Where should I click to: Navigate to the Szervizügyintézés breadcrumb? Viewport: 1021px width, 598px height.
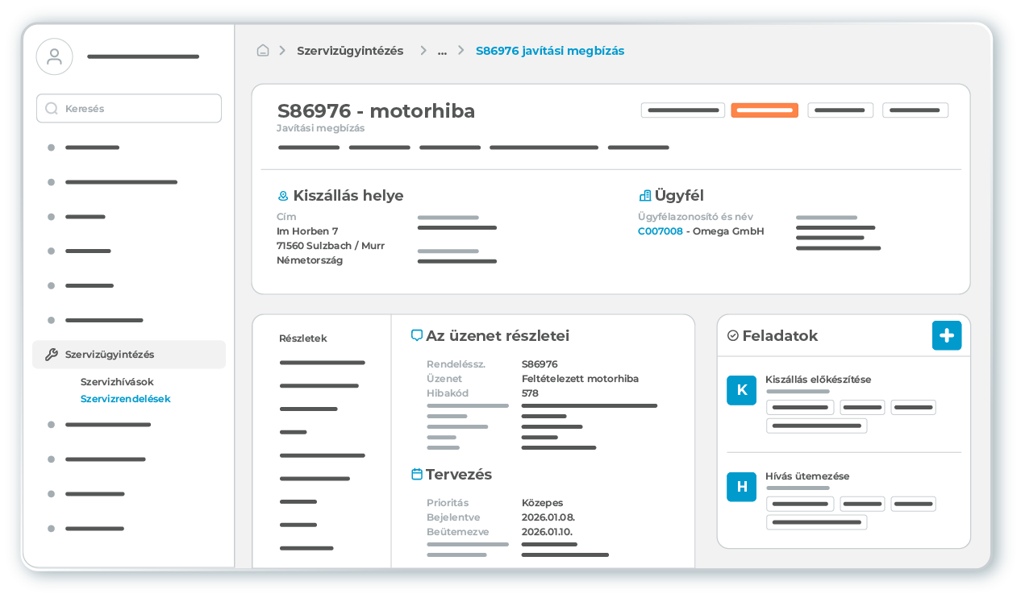click(x=350, y=51)
